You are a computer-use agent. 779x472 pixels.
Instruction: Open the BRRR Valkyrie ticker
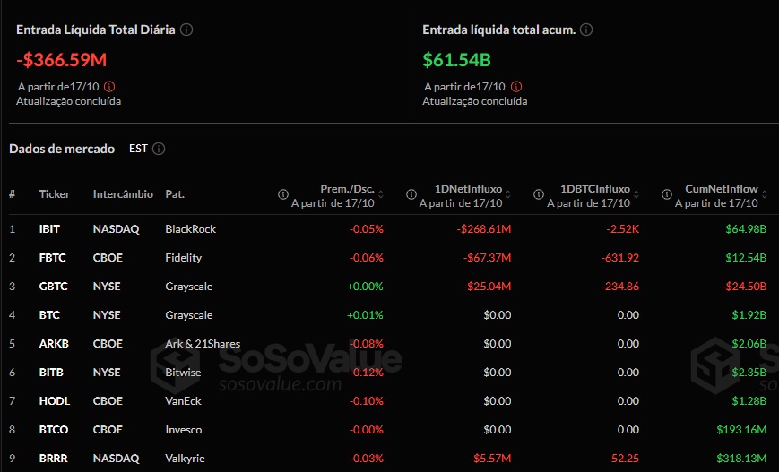(x=52, y=459)
